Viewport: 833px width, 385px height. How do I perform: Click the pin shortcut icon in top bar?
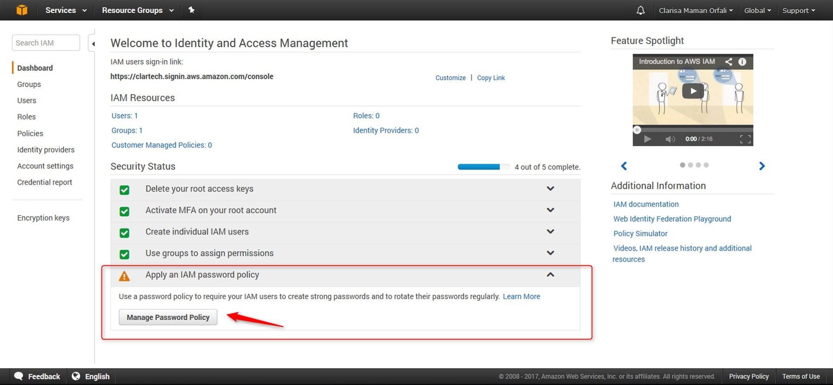tap(191, 10)
